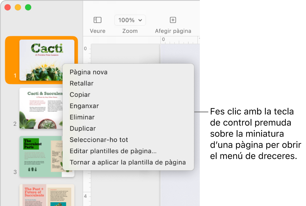Select The Past + Future of Succulents thumbnail
This screenshot has height=206, width=306.
[47, 195]
